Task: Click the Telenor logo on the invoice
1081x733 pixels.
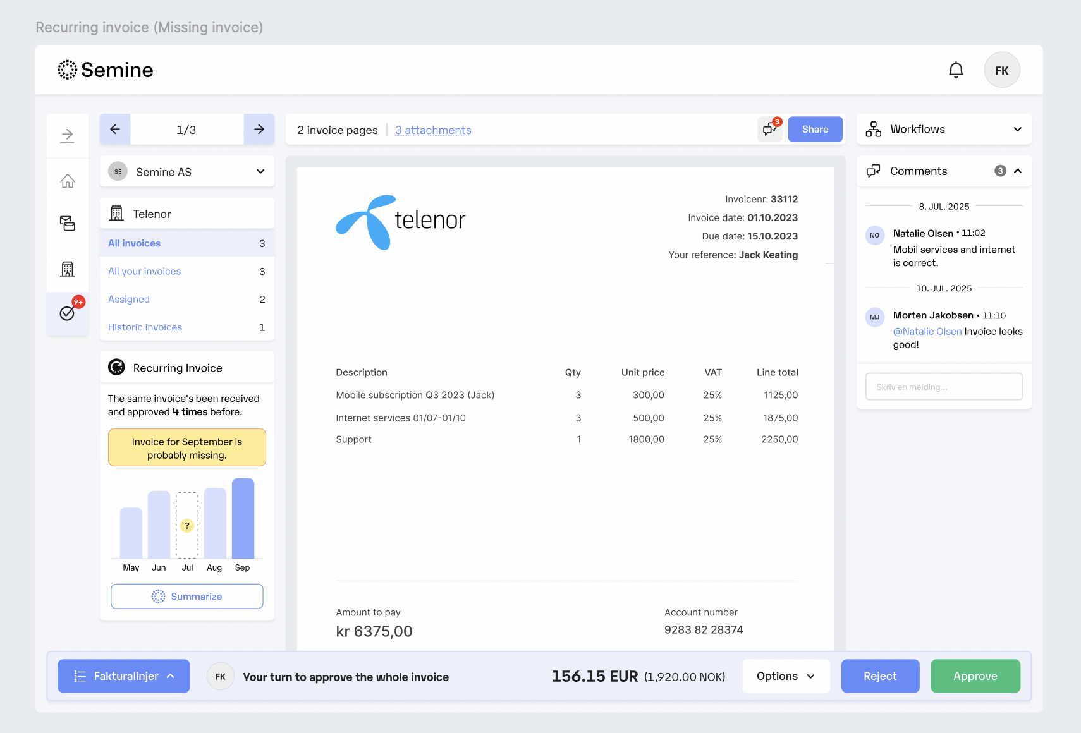Action: pos(400,222)
